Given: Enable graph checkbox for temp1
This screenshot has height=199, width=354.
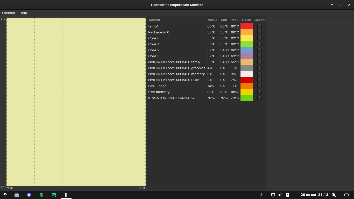Looking at the screenshot, I should click(259, 26).
